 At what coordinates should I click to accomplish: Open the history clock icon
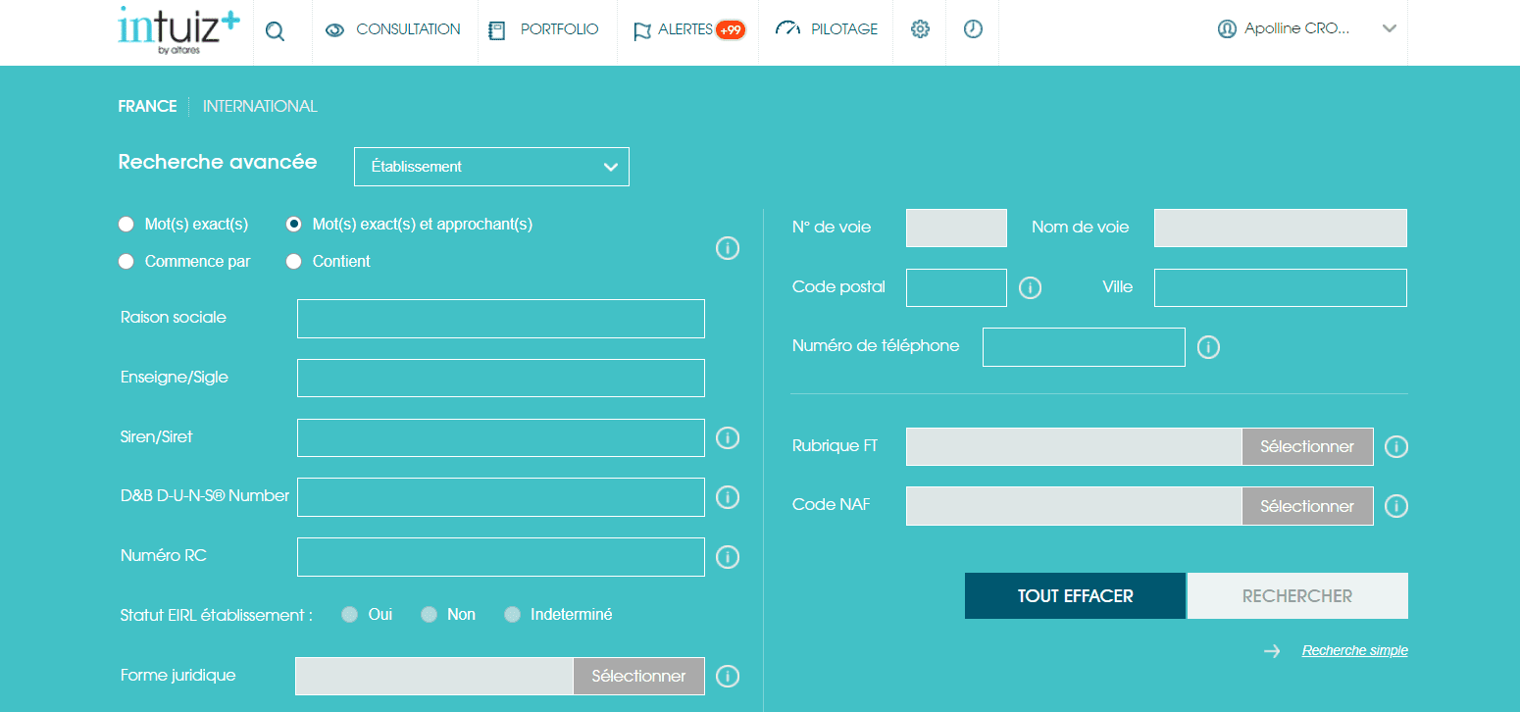coord(973,29)
